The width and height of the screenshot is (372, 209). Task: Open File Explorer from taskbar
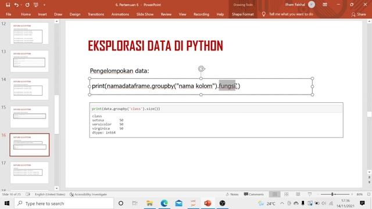(149, 203)
